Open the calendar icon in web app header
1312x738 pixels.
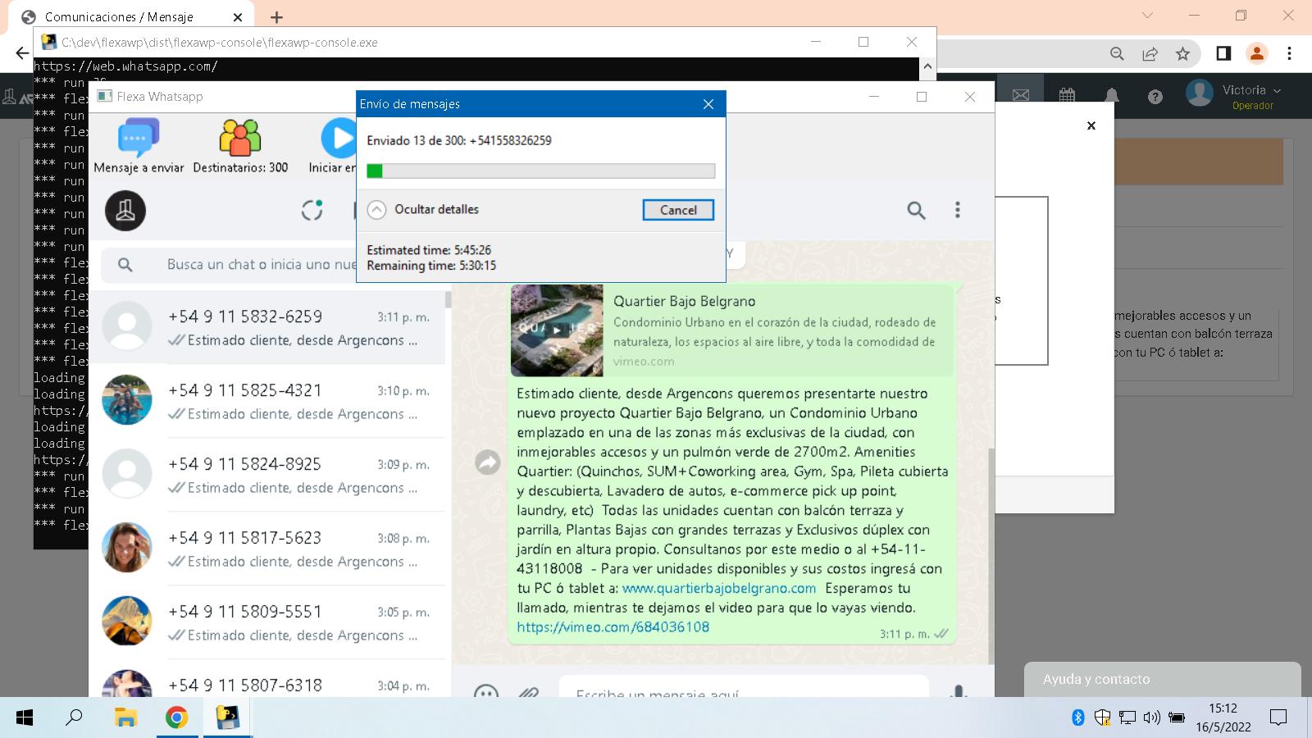[1067, 95]
